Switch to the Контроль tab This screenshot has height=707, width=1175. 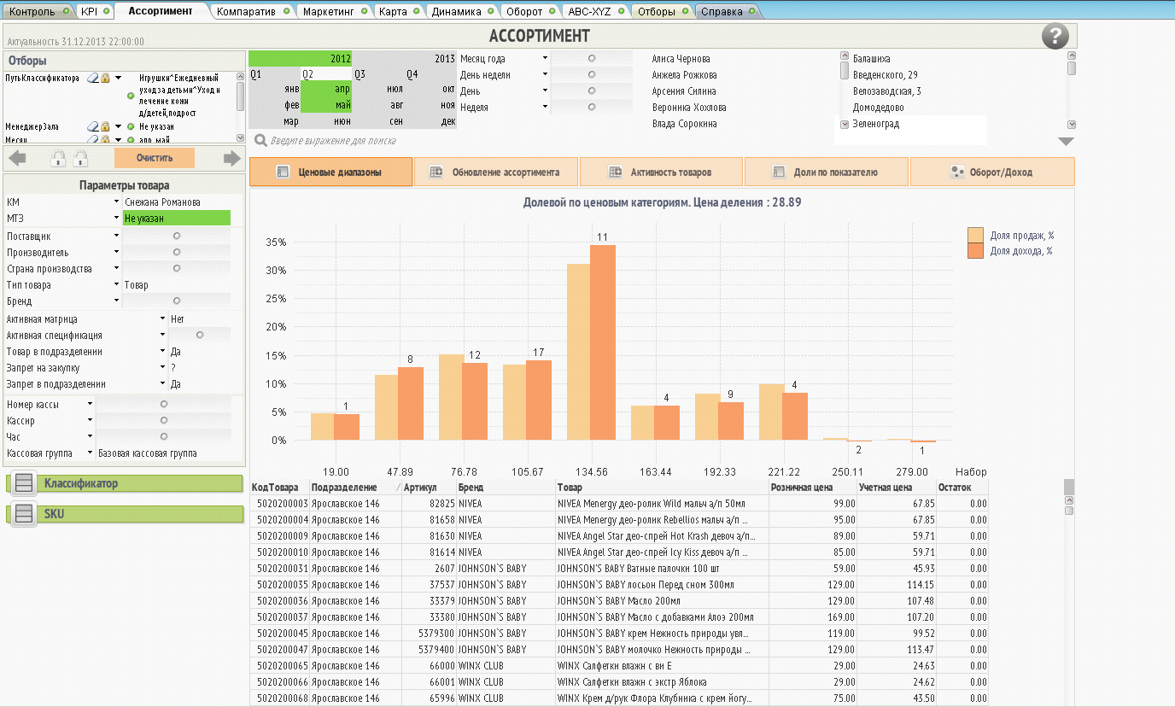coord(38,12)
